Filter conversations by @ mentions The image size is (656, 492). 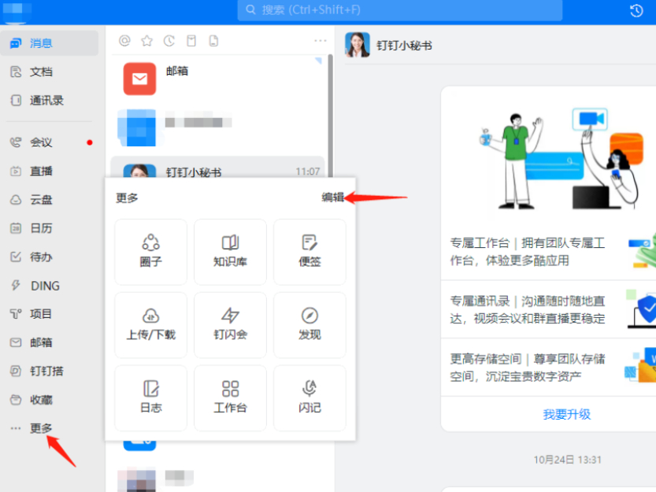click(124, 41)
